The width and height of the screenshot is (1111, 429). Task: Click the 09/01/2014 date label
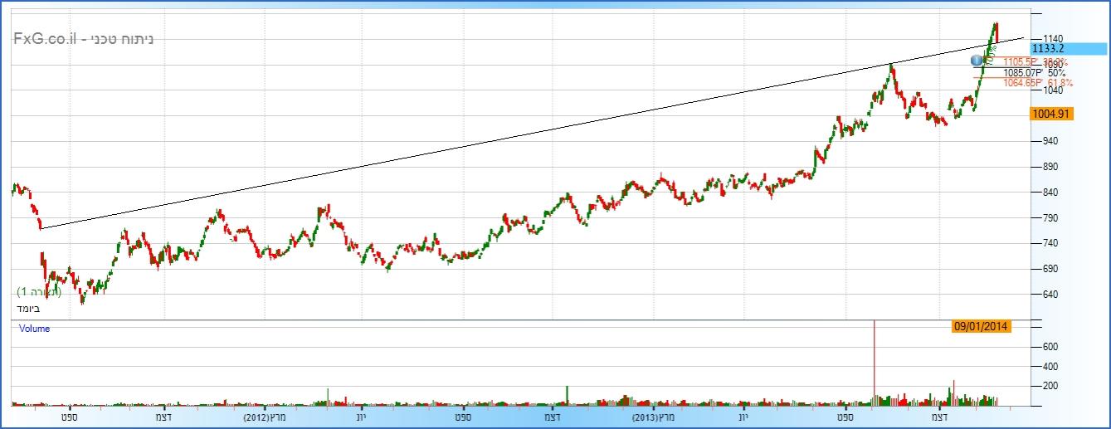click(981, 326)
